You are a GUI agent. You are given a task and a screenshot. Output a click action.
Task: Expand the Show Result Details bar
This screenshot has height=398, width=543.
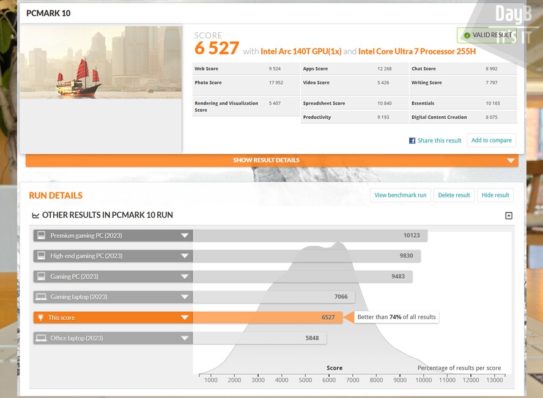pos(511,161)
